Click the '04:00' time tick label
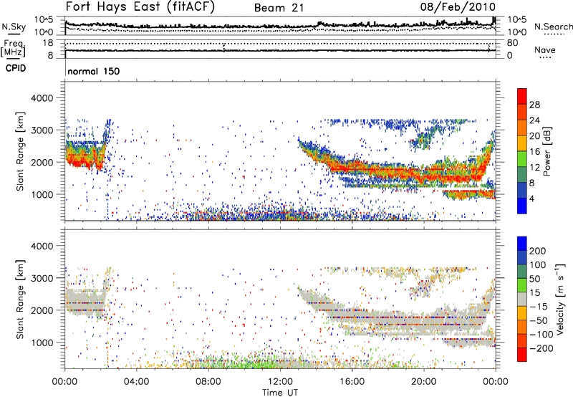The width and height of the screenshot is (573, 397). coord(136,382)
